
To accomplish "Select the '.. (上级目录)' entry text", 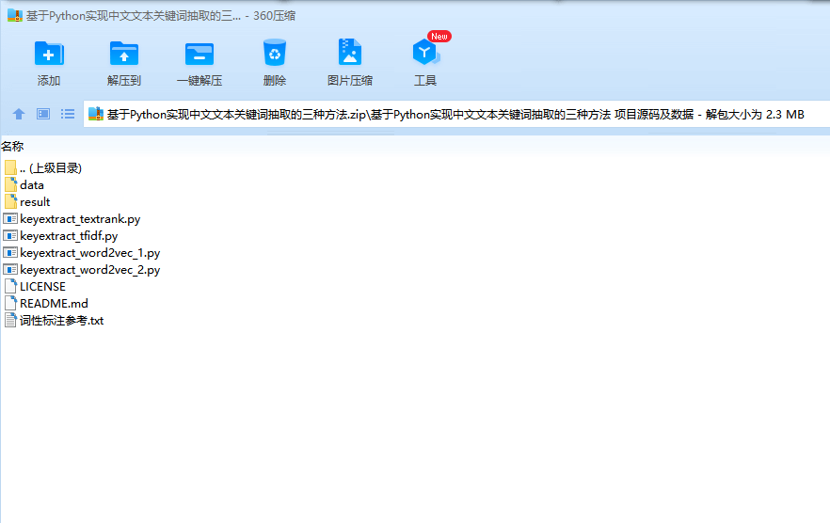I will point(51,167).
